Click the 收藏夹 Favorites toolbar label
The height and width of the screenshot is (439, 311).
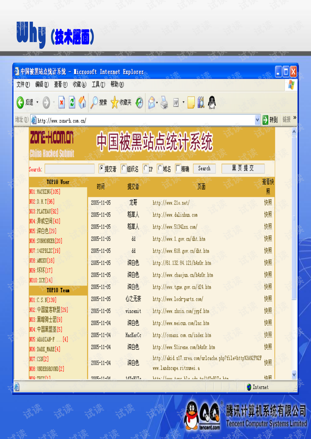[x=125, y=103]
